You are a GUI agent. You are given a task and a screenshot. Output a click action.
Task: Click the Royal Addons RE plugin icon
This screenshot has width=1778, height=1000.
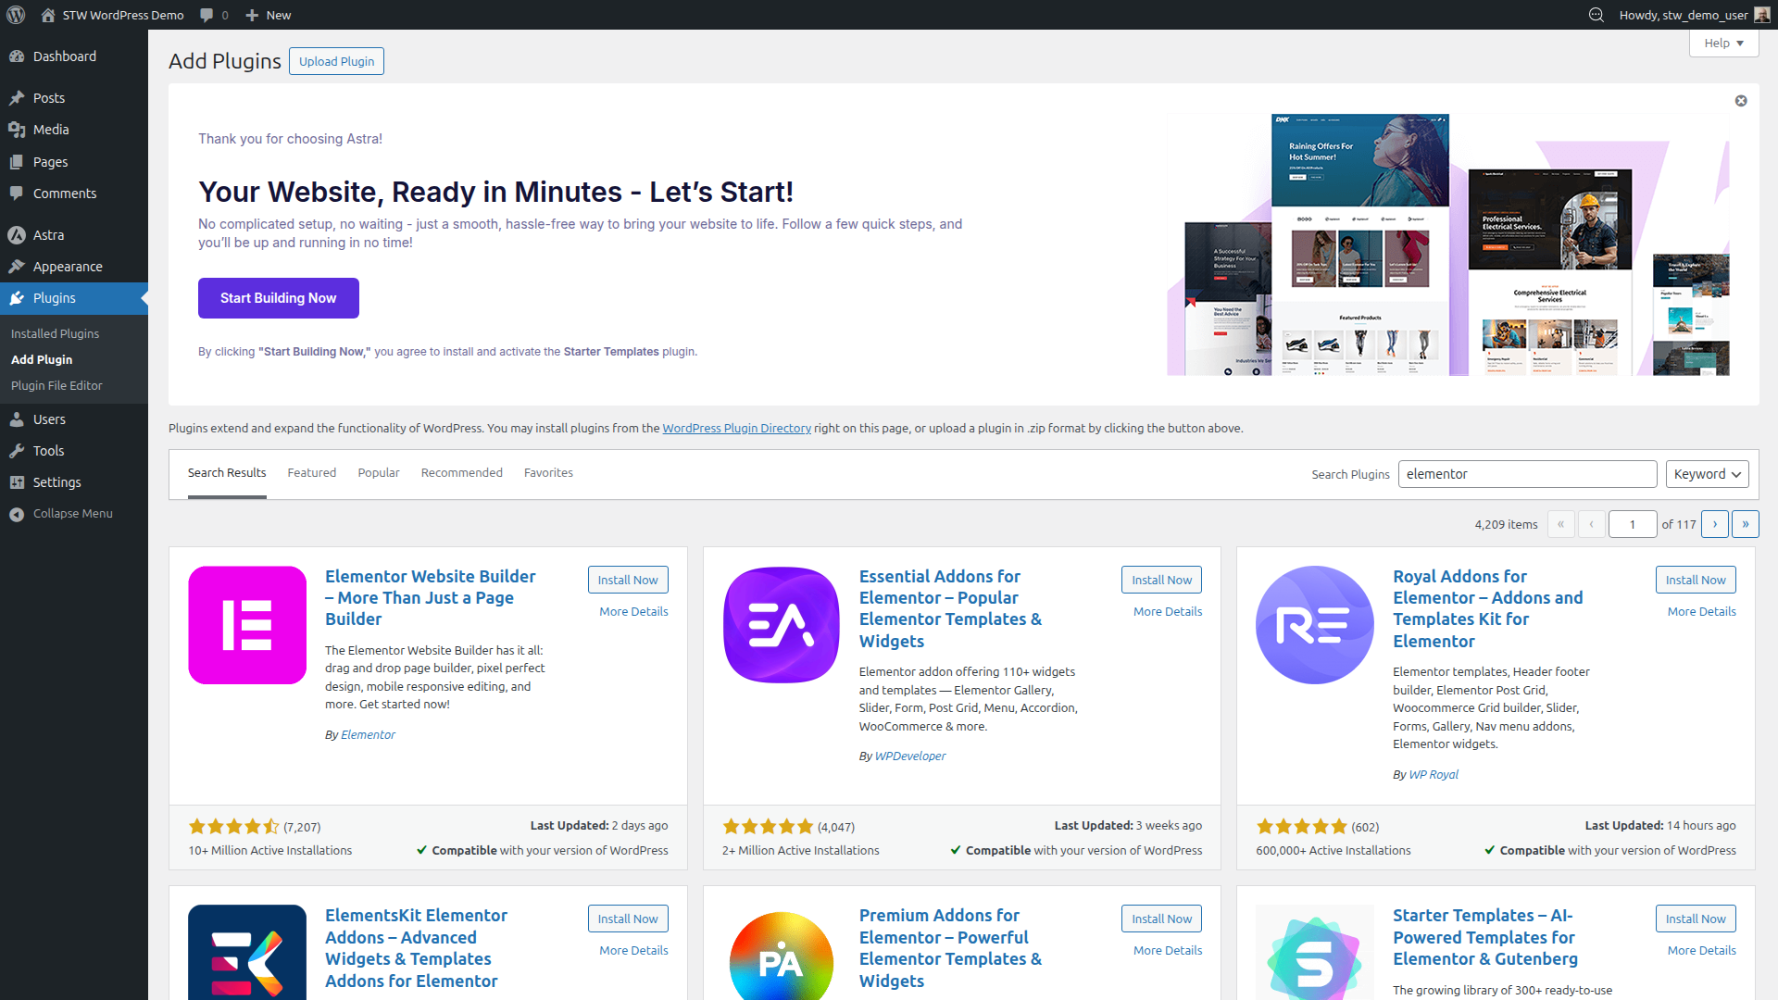coord(1315,625)
